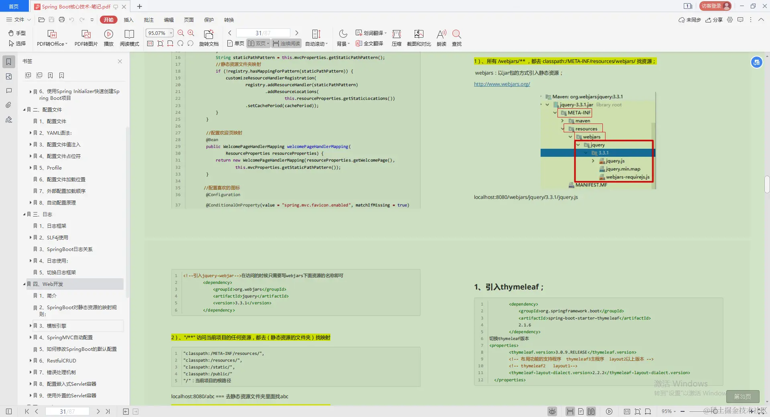Open the 文件 menu
The width and height of the screenshot is (770, 417).
[18, 20]
